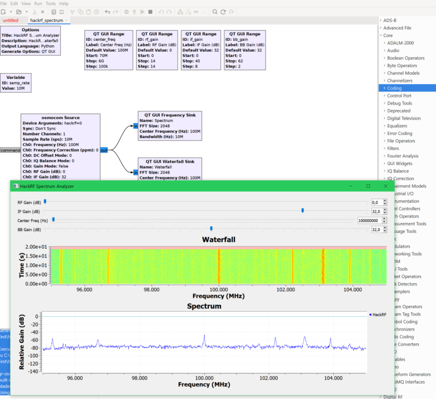Open an existing flow graph file
The image size is (436, 399).
(19, 12)
